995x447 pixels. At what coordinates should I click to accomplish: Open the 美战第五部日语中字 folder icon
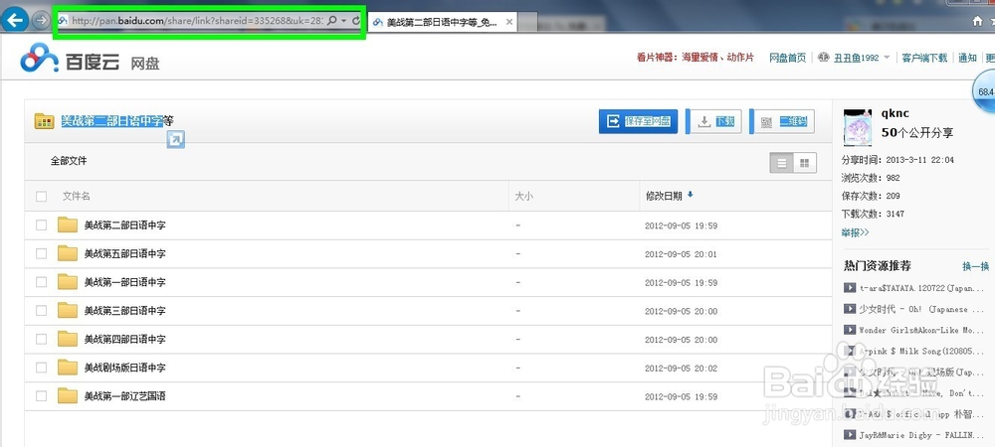[x=68, y=254]
